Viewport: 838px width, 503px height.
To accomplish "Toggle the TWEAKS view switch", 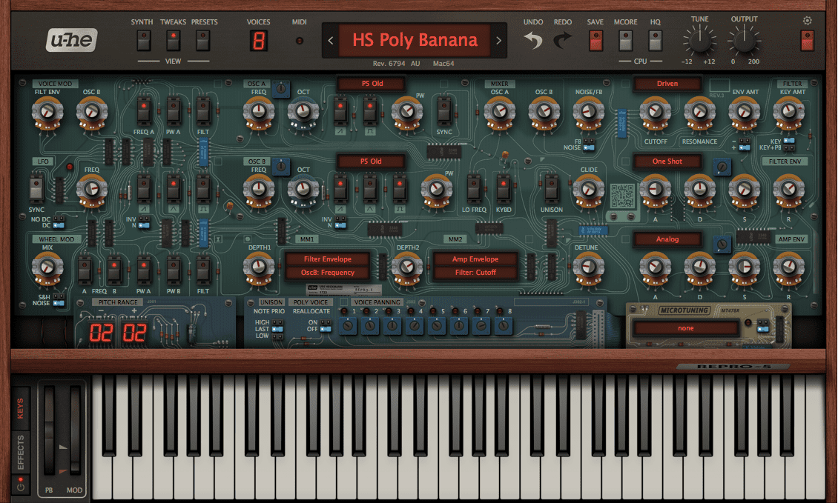I will click(173, 40).
